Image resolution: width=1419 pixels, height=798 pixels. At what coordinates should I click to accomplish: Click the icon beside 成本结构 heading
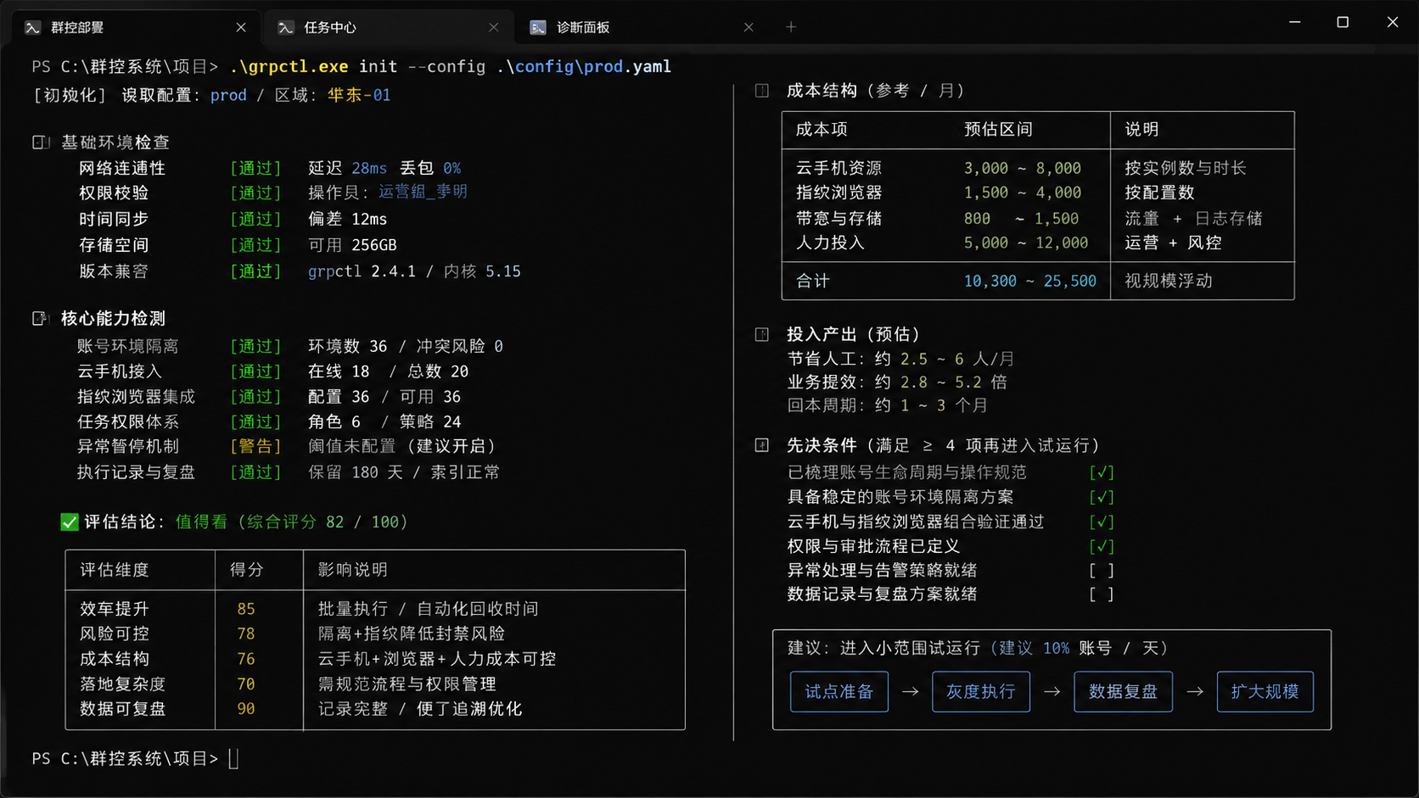762,91
